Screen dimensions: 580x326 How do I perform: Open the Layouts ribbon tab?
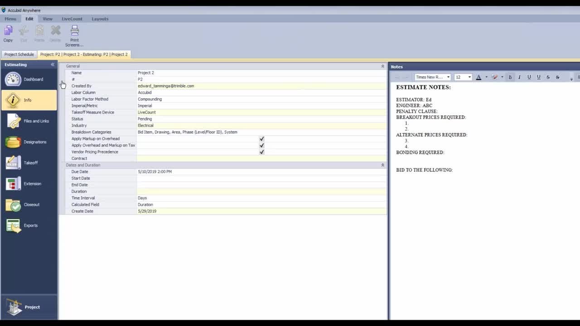[100, 19]
